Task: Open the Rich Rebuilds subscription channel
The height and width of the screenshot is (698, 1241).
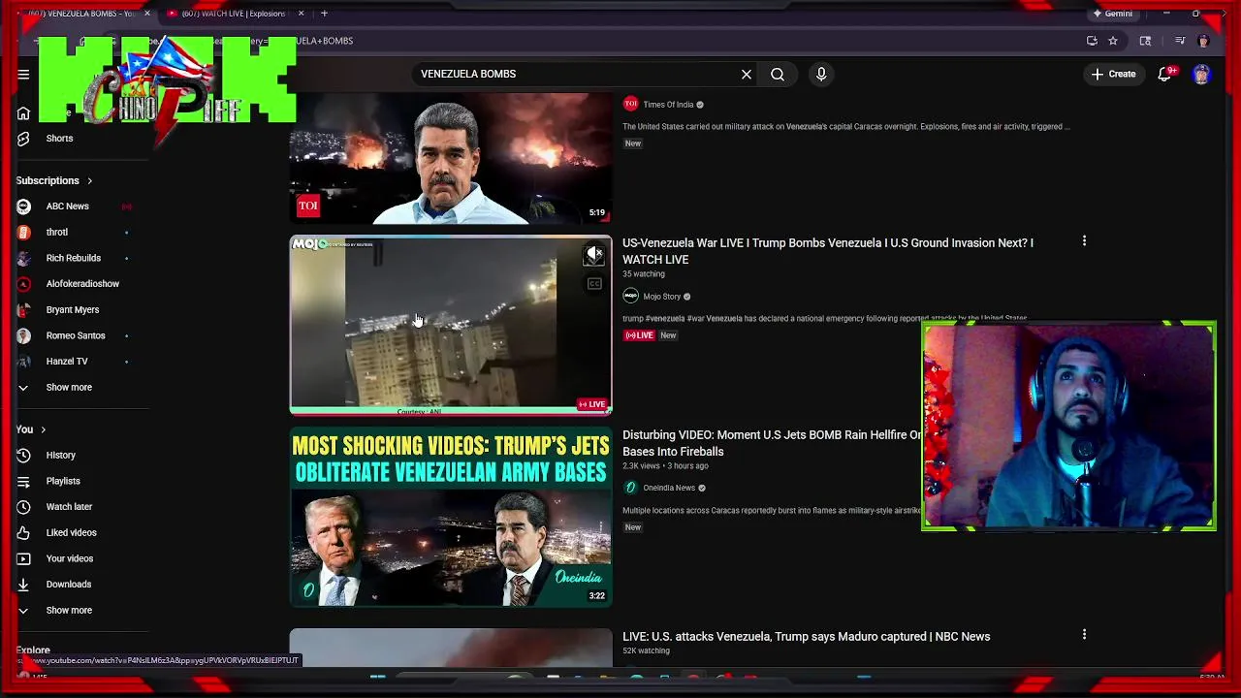Action: coord(74,258)
